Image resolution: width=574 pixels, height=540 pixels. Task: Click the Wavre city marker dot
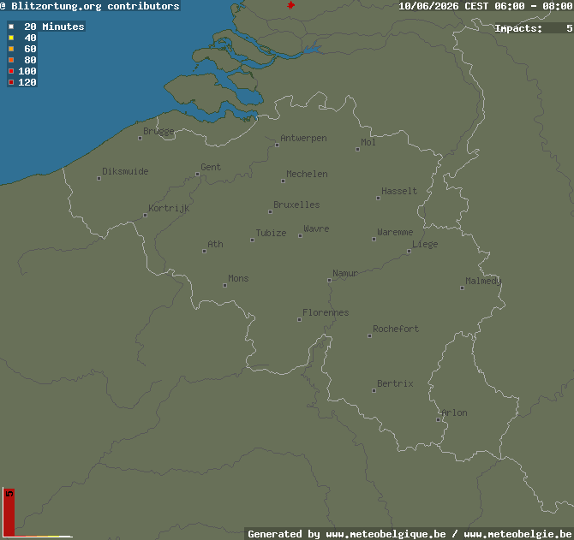click(x=300, y=236)
